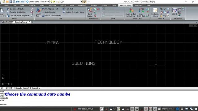The height and width of the screenshot is (111, 198).
Task: Click the red X entity data icon
Action: pyautogui.click(x=148, y=12)
